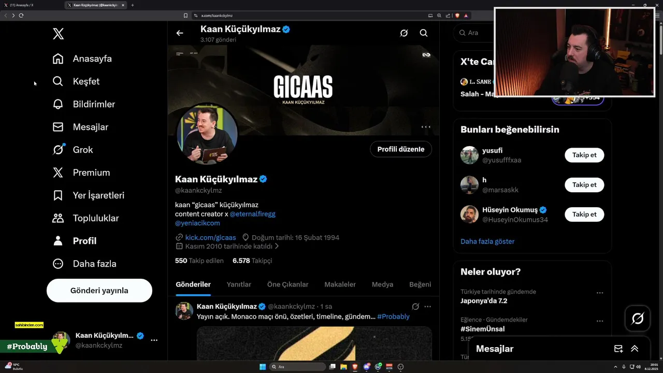Open the @yeniacikcom mention link
Viewport: 663px width, 373px height.
point(197,223)
